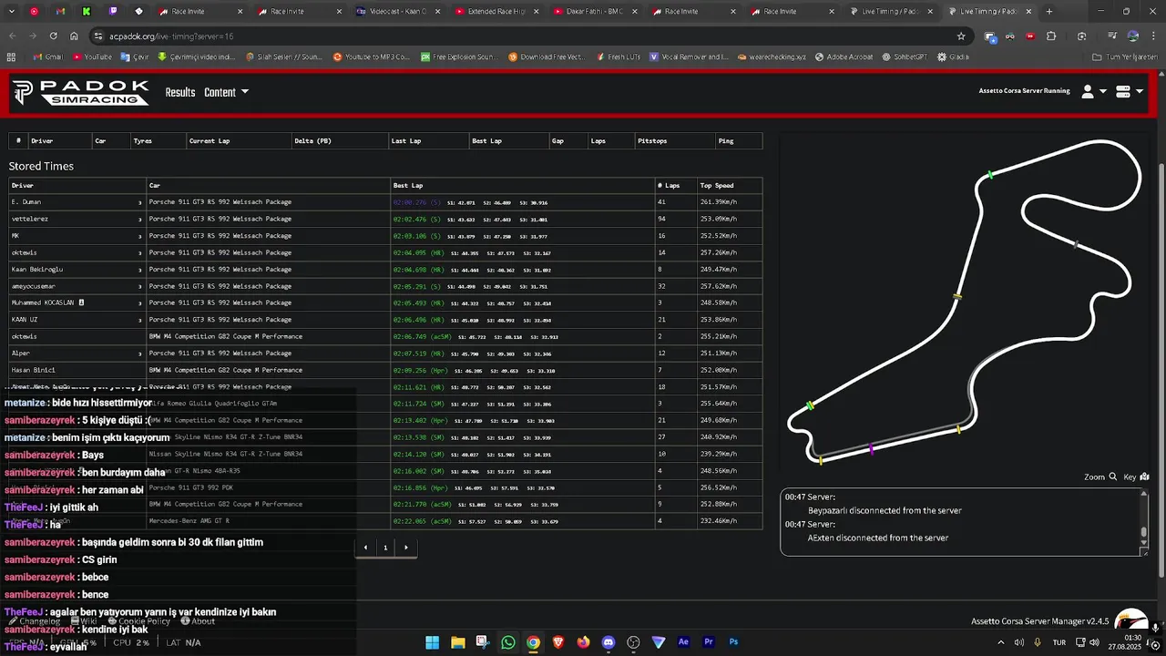Viewport: 1166px width, 656px height.
Task: Open the Gmail bookmark
Action: [46, 56]
